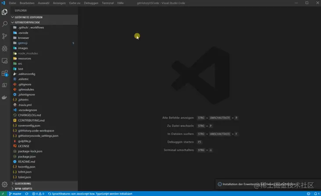Open the Explorer view in activity bar
321x196 pixels.
pos(4,12)
